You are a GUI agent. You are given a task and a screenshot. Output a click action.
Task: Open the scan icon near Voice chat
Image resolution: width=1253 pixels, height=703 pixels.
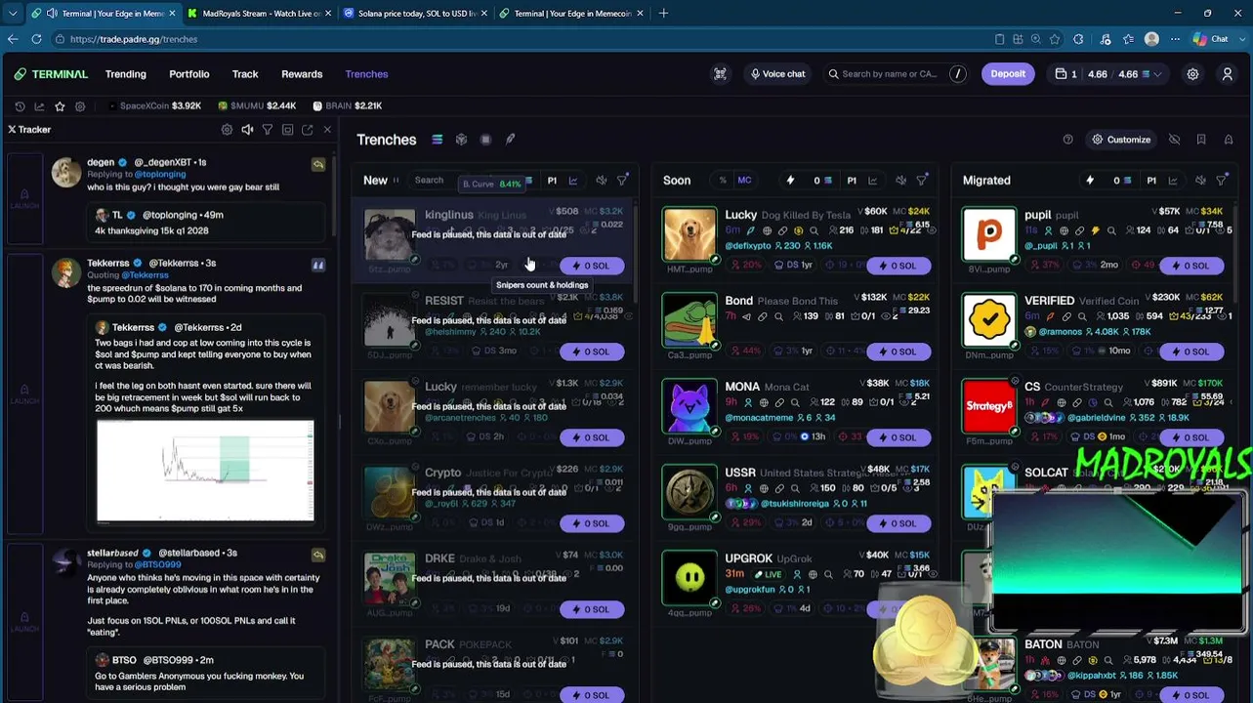(720, 74)
